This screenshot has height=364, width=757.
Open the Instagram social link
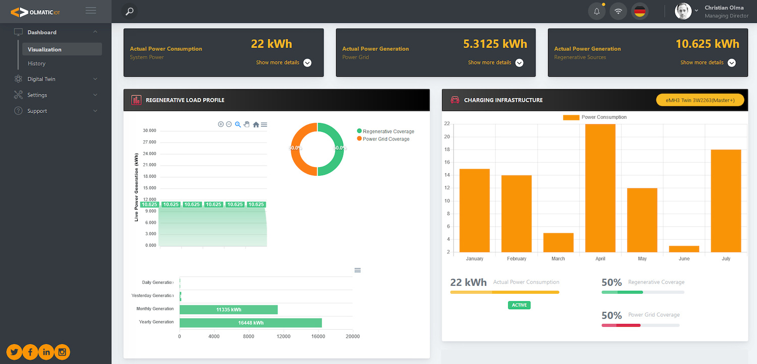(62, 352)
